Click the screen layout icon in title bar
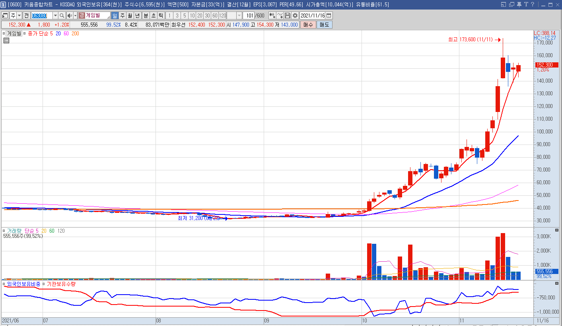The height and width of the screenshot is (326, 562). click(503, 4)
